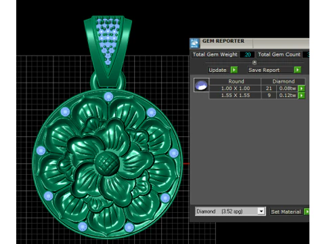Select the 1.00 X 1.00 gem size cell
Image resolution: width=325 pixels, height=244 pixels.
point(236,88)
